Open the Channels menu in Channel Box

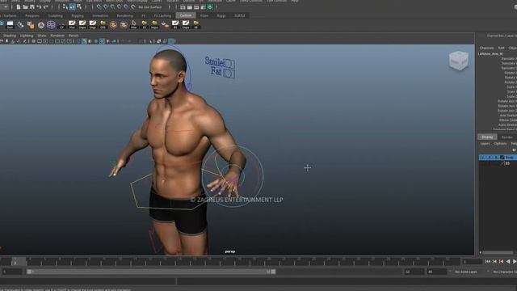point(486,48)
